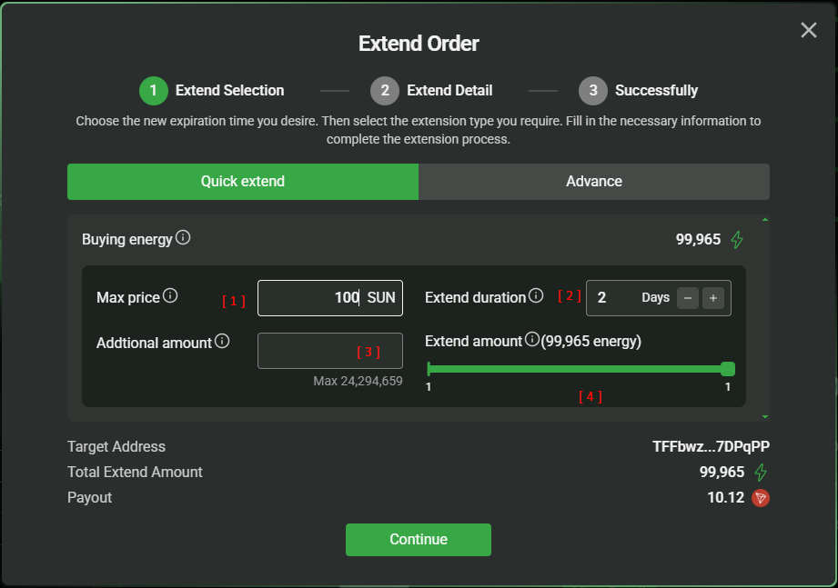Click the lightning icon beside Buying energy value
This screenshot has height=588, width=838.
[737, 240]
